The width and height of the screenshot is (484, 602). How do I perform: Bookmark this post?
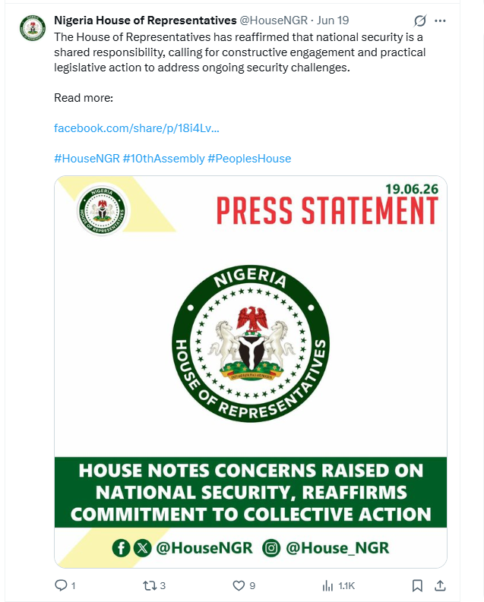tap(417, 585)
